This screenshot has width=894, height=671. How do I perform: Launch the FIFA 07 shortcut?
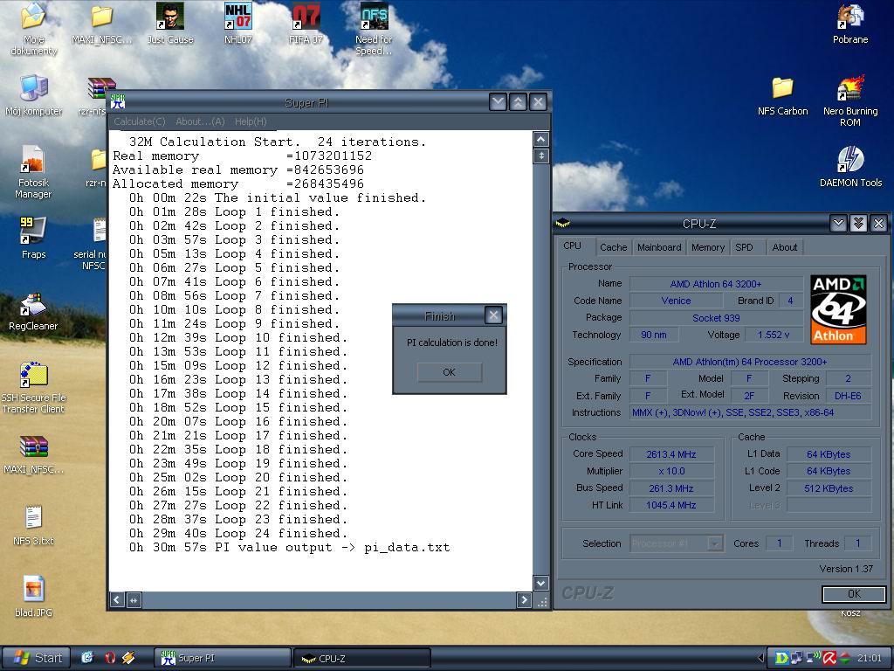[x=306, y=24]
